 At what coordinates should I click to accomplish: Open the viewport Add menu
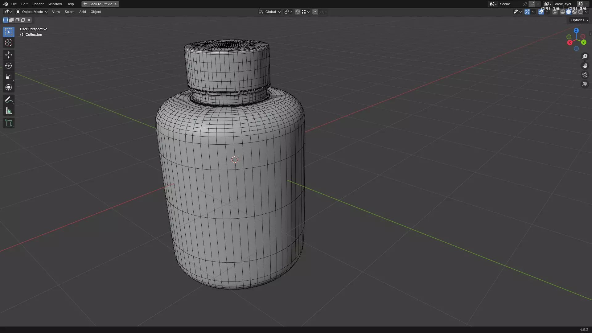point(82,12)
